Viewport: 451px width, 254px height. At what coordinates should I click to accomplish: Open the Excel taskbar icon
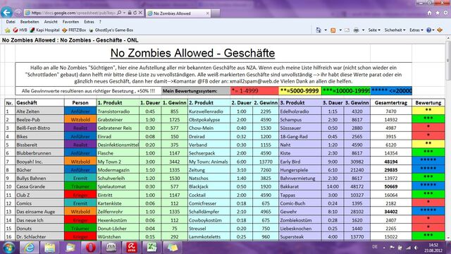tap(152, 248)
